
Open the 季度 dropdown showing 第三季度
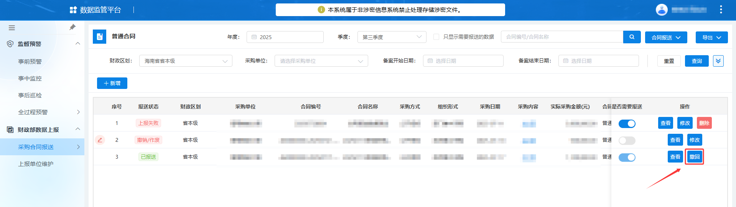pos(392,37)
